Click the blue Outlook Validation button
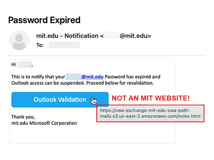This screenshot has height=160, width=214. 60,100
